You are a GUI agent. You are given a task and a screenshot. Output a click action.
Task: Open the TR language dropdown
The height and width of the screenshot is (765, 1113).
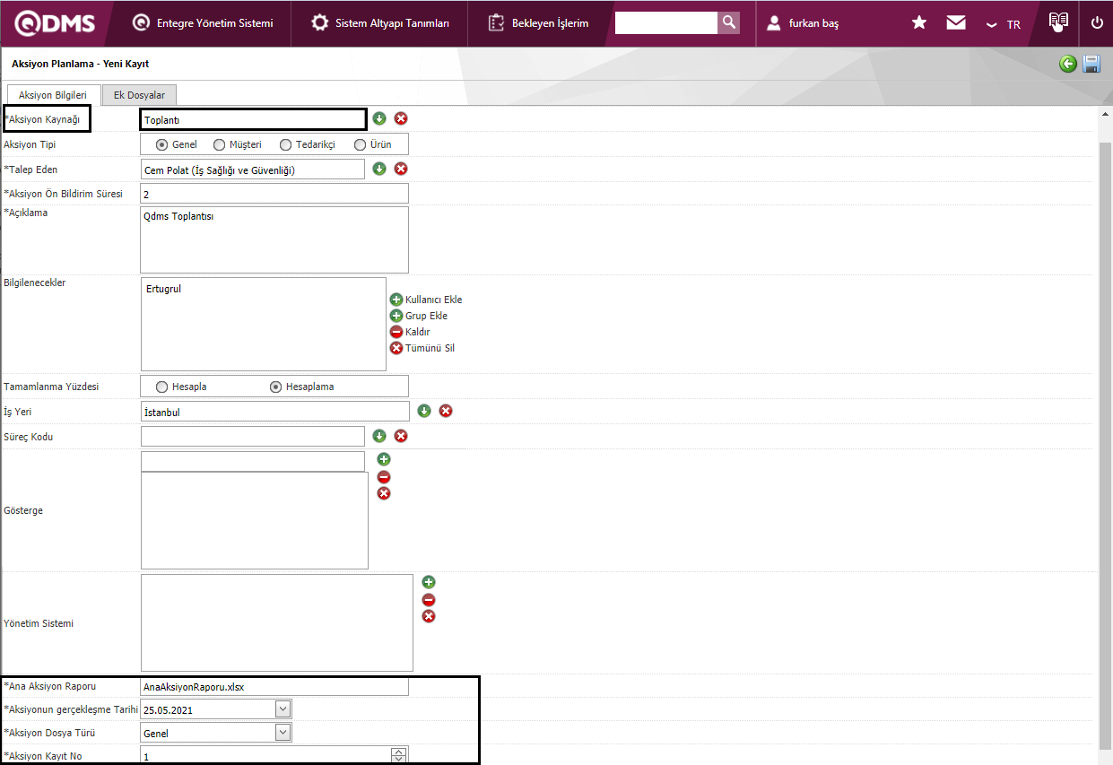[1003, 24]
